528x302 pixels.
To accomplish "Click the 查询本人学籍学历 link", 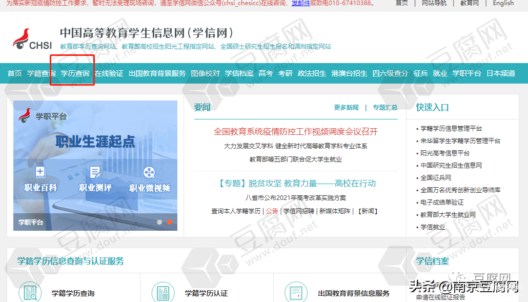I will pyautogui.click(x=236, y=211).
